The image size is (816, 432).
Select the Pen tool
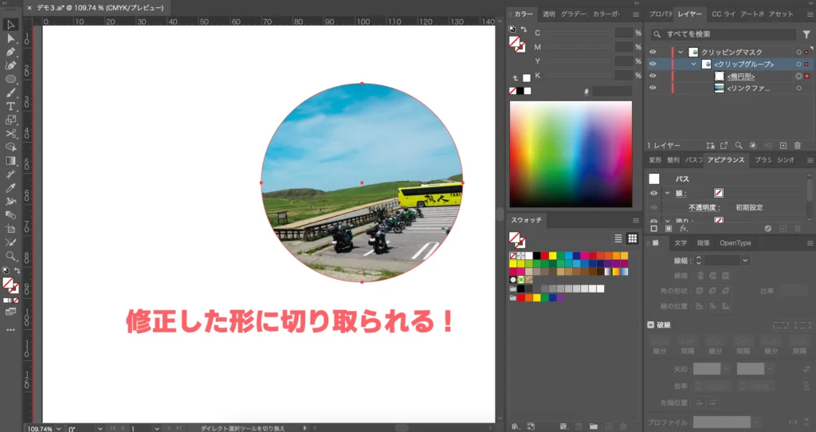point(10,52)
